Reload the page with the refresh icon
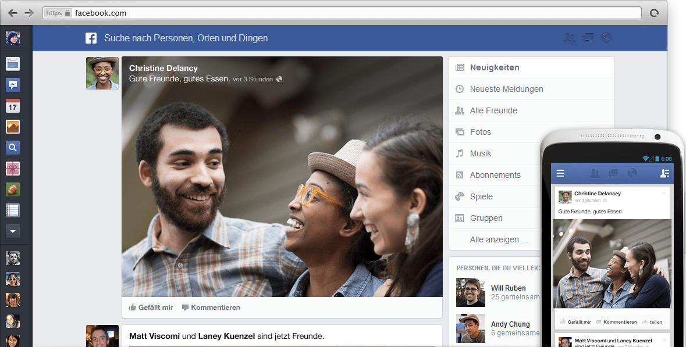Viewport: 686px width, 347px height. 655,13
